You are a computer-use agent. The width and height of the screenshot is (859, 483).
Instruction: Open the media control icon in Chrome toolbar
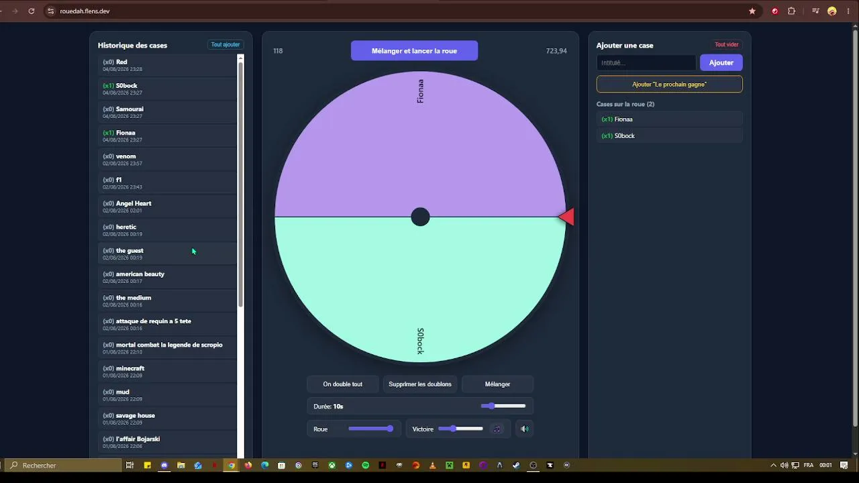816,11
